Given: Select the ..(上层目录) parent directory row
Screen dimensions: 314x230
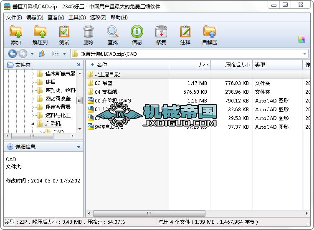Looking at the screenshot, I should [x=198, y=74].
